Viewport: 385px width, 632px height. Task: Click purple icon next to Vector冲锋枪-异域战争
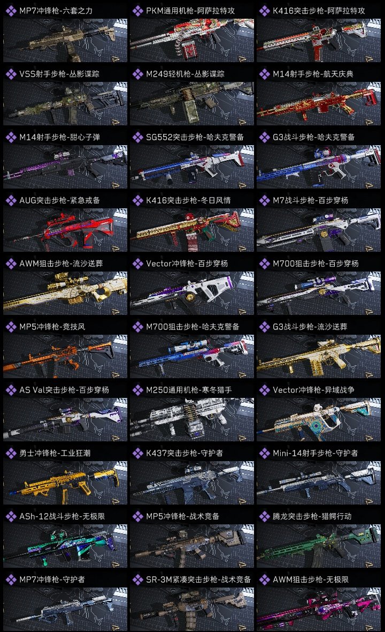pyautogui.click(x=264, y=390)
